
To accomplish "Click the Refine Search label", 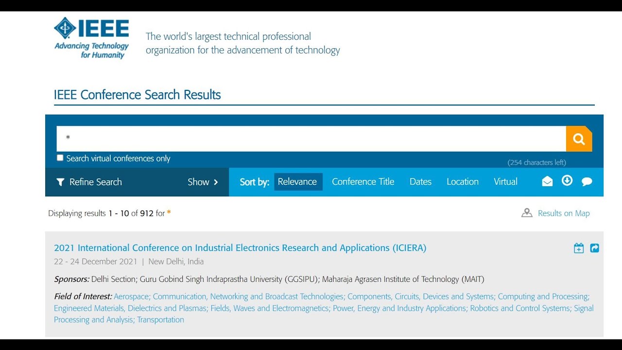I will coord(96,182).
